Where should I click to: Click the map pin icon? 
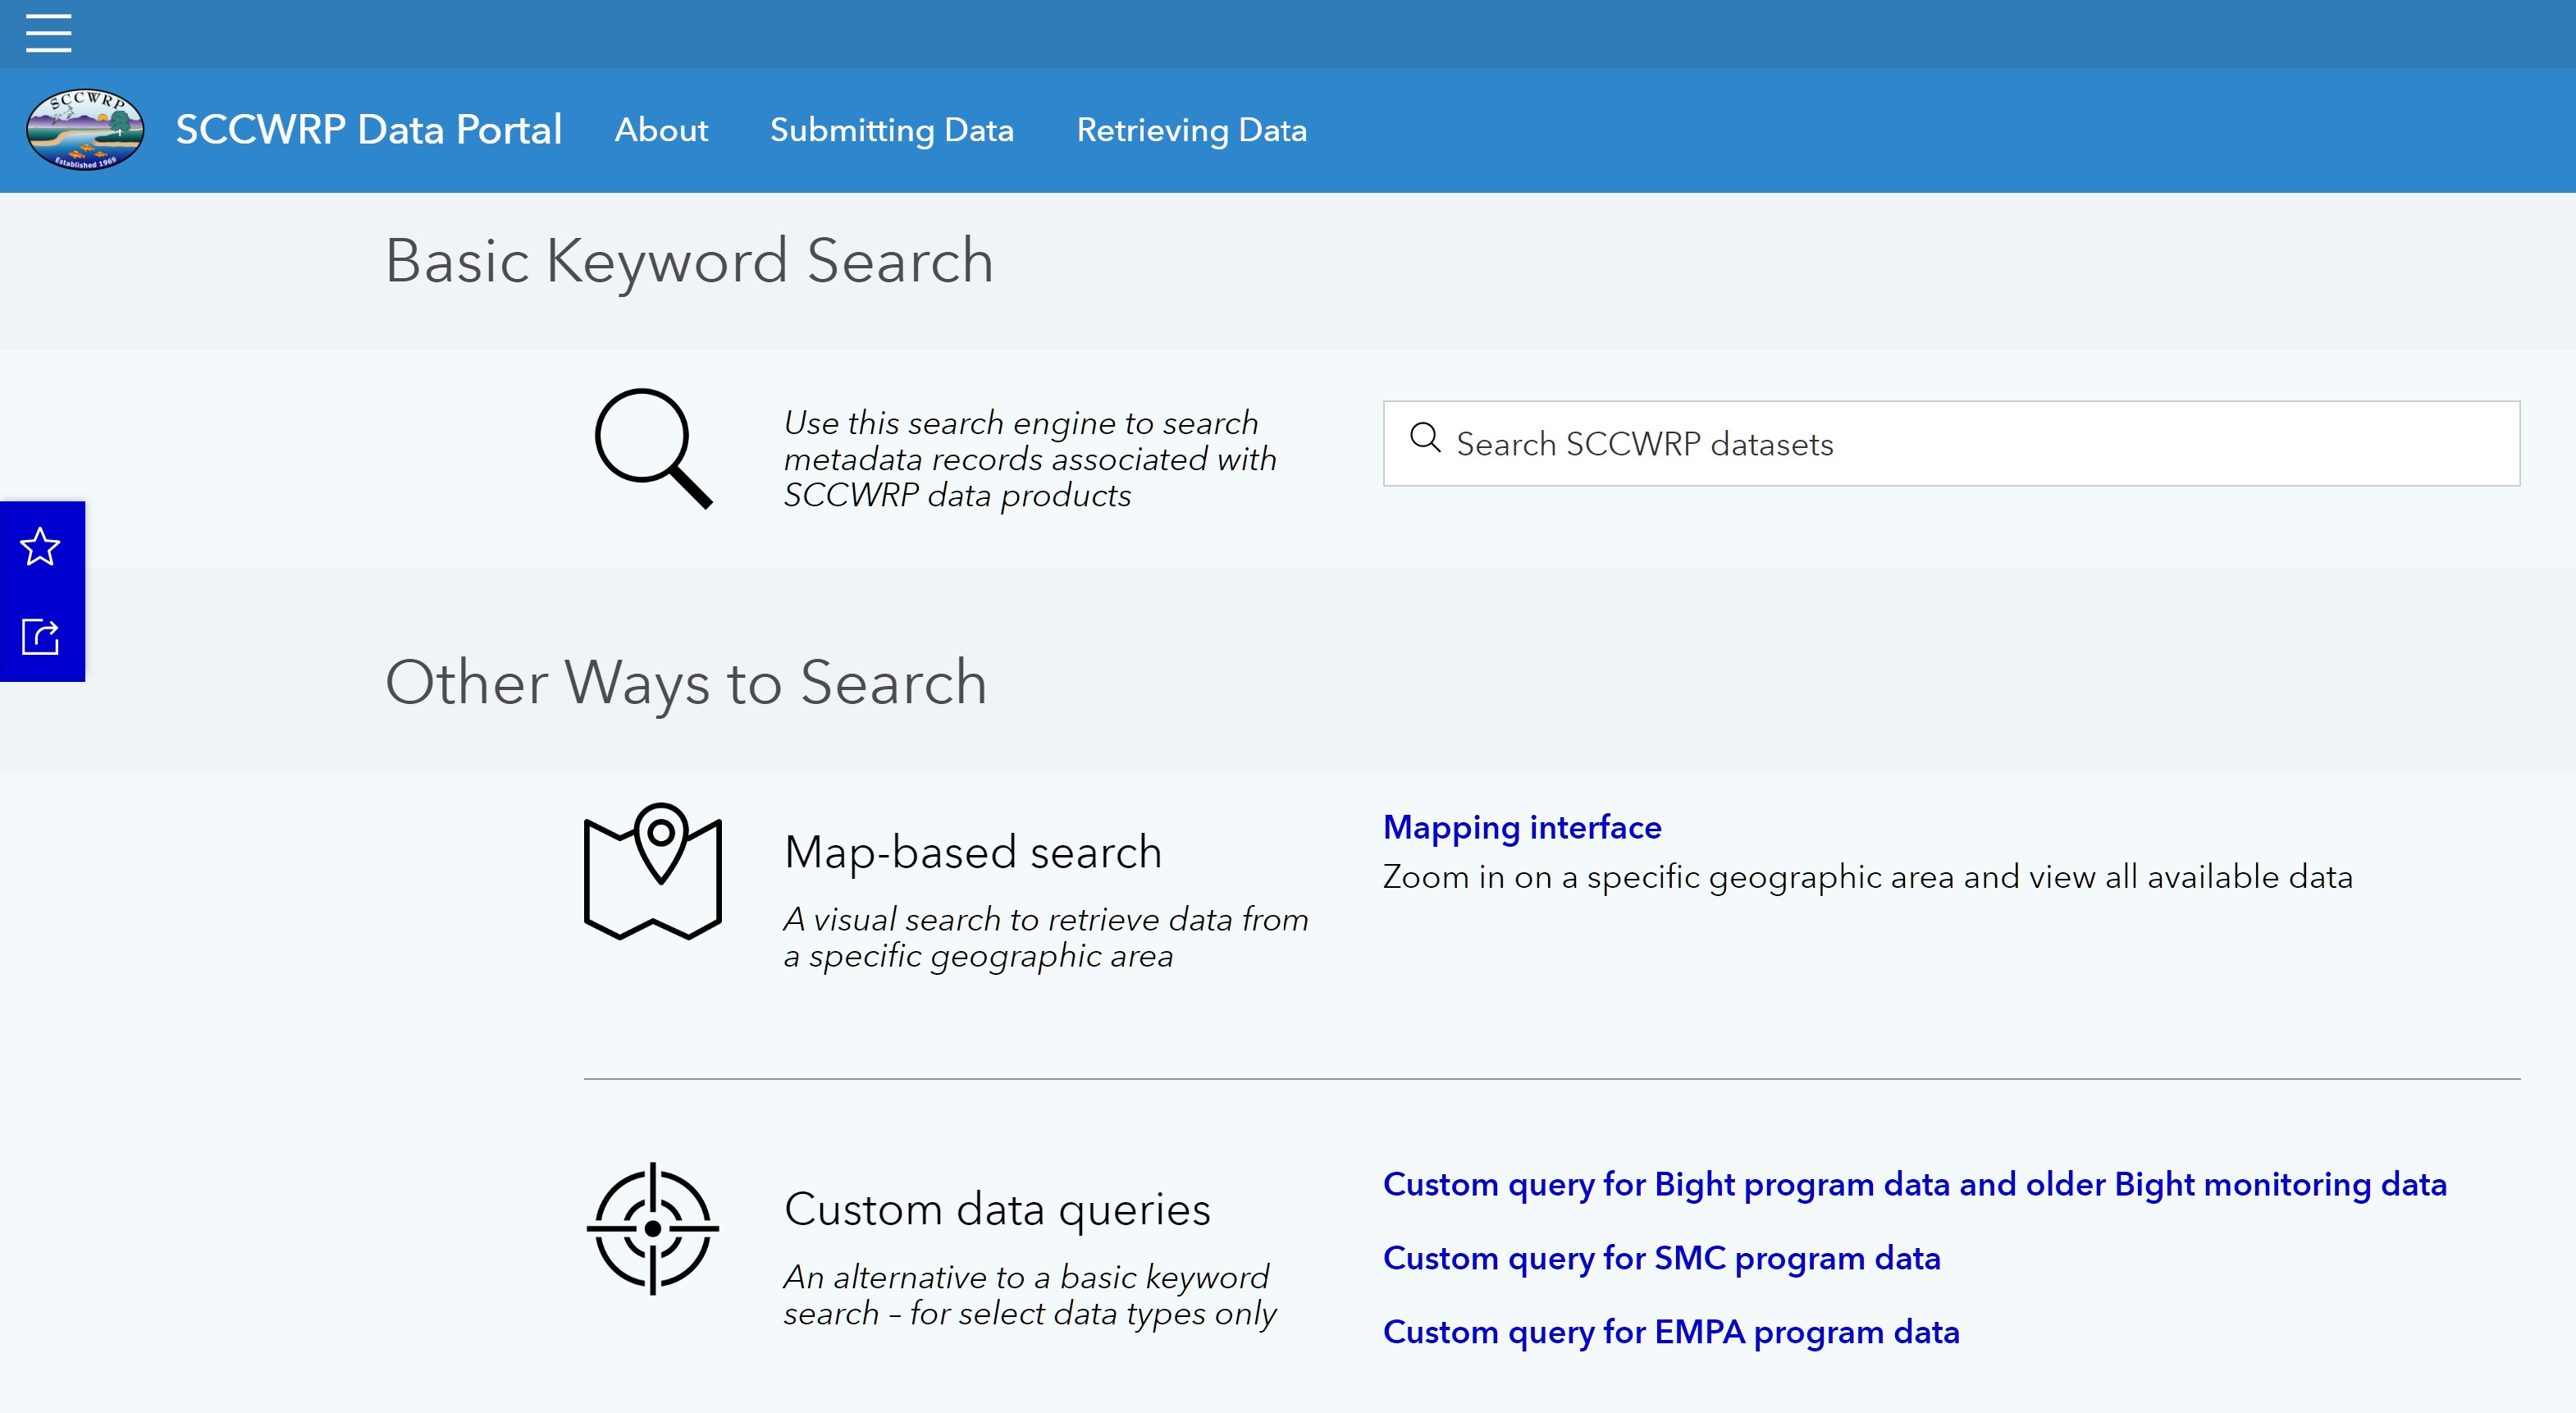coord(653,871)
